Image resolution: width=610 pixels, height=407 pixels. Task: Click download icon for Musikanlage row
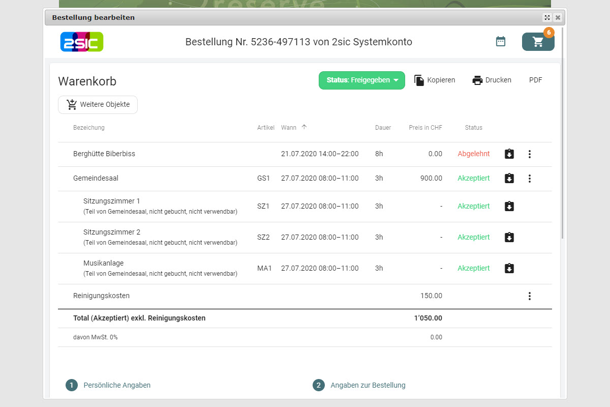pyautogui.click(x=509, y=268)
